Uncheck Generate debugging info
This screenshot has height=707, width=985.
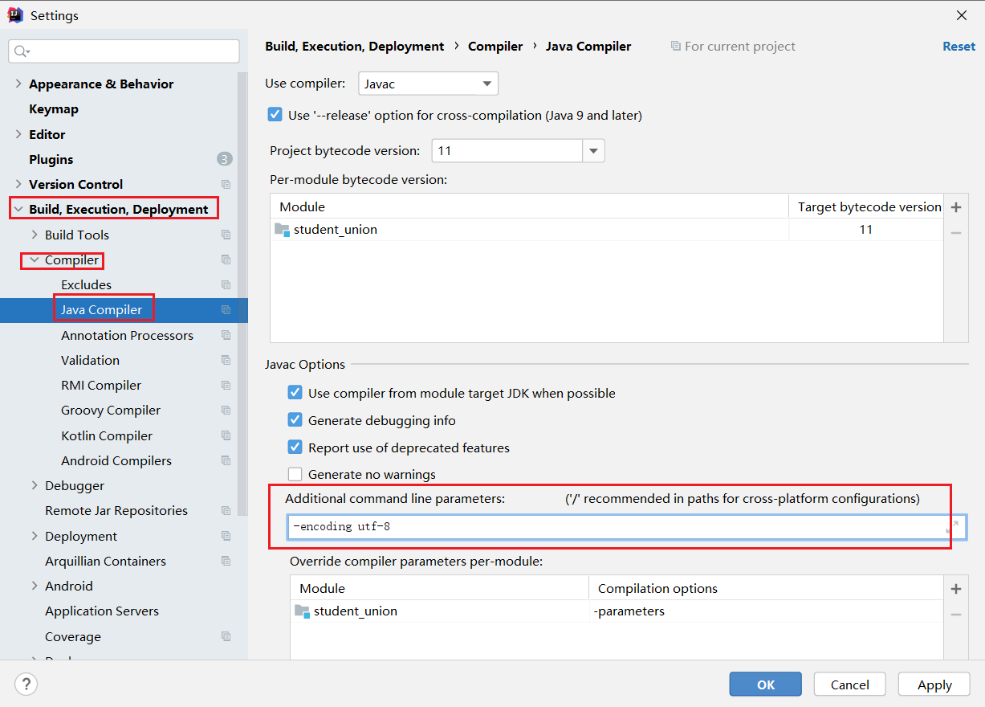(x=295, y=420)
